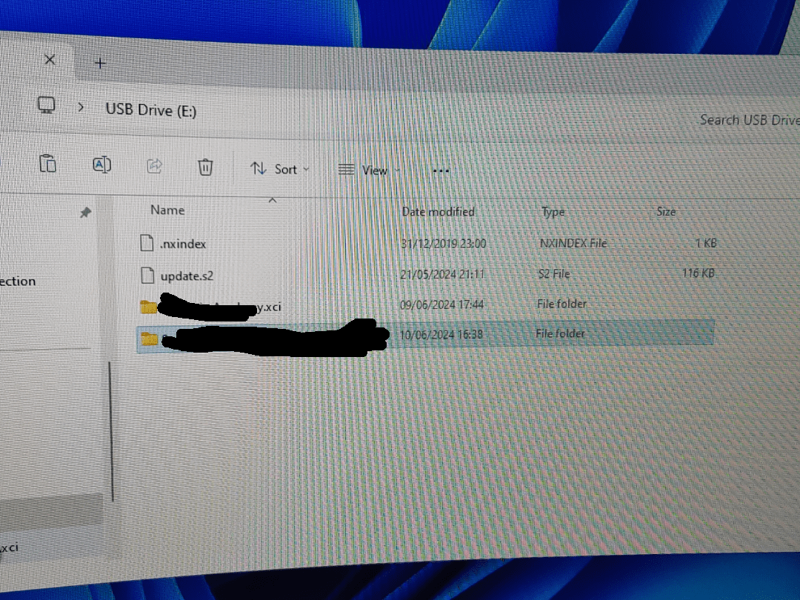Open the View dropdown menu

369,170
